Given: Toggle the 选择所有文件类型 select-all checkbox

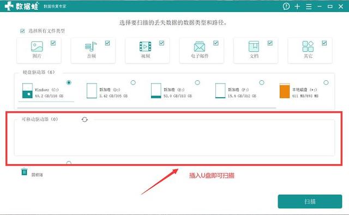Looking at the screenshot, I should point(22,31).
